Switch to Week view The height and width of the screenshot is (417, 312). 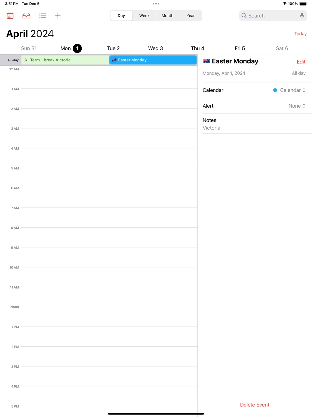(144, 16)
